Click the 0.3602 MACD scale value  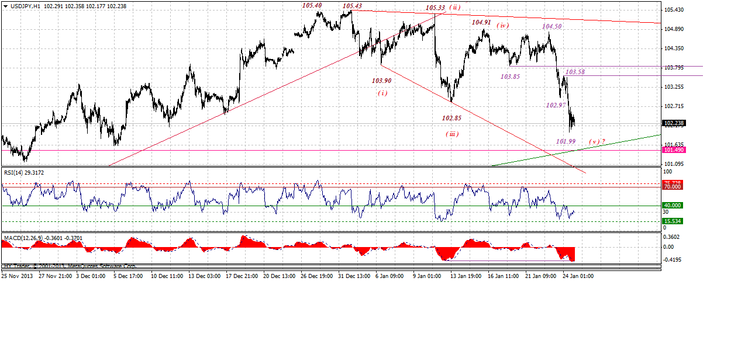tap(673, 237)
